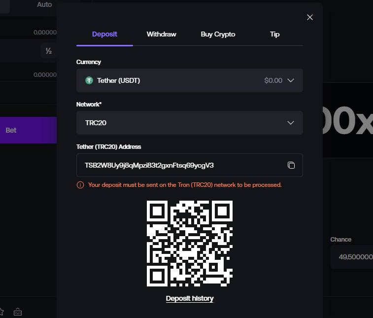Click the favorite star icon in background

click(x=1, y=312)
